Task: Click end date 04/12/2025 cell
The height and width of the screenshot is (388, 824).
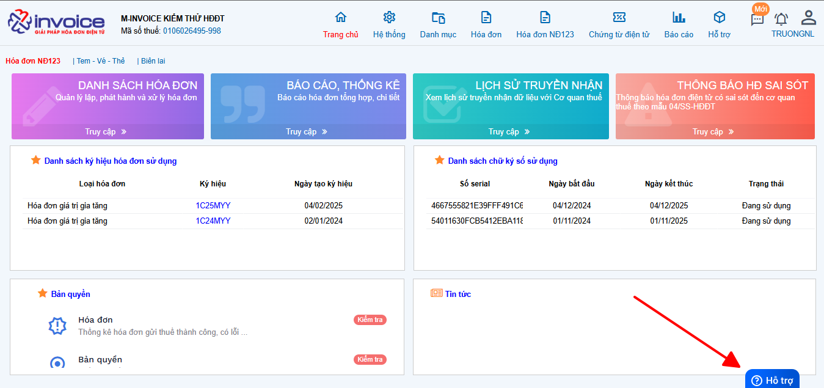Action: (669, 206)
